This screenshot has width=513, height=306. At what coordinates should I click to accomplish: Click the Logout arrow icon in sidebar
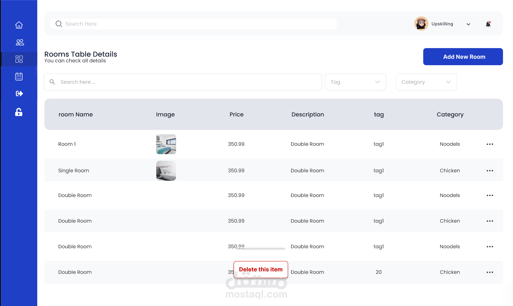point(19,94)
